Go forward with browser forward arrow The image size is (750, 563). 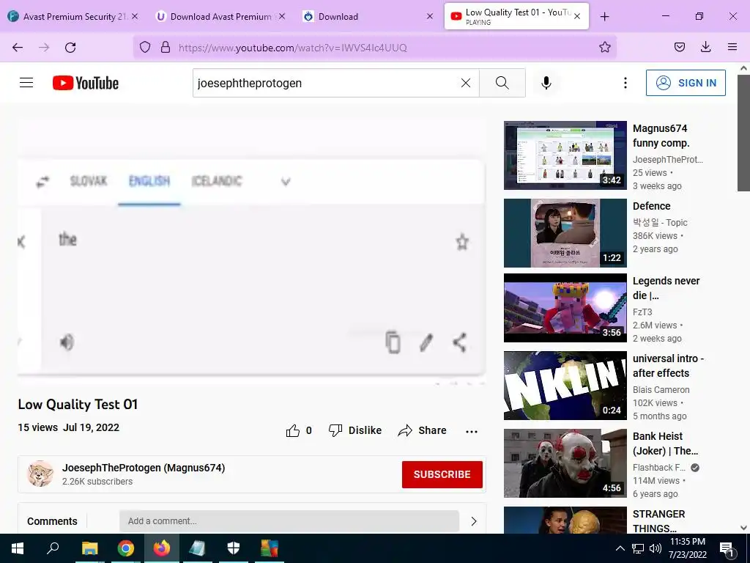(x=44, y=48)
